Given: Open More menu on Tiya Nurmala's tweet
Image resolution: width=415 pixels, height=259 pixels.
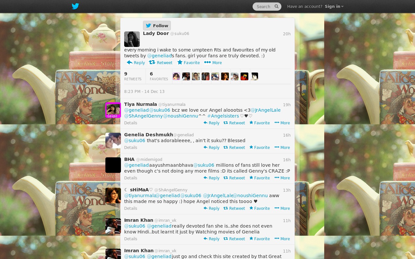Looking at the screenshot, I should [282, 123].
